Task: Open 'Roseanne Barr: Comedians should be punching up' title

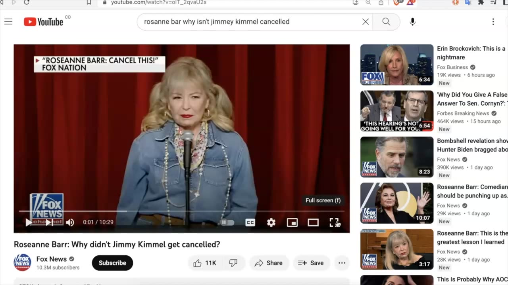Action: coord(472,191)
